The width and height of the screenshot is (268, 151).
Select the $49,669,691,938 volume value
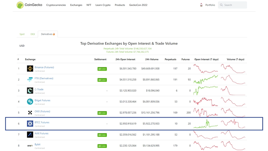150,68
